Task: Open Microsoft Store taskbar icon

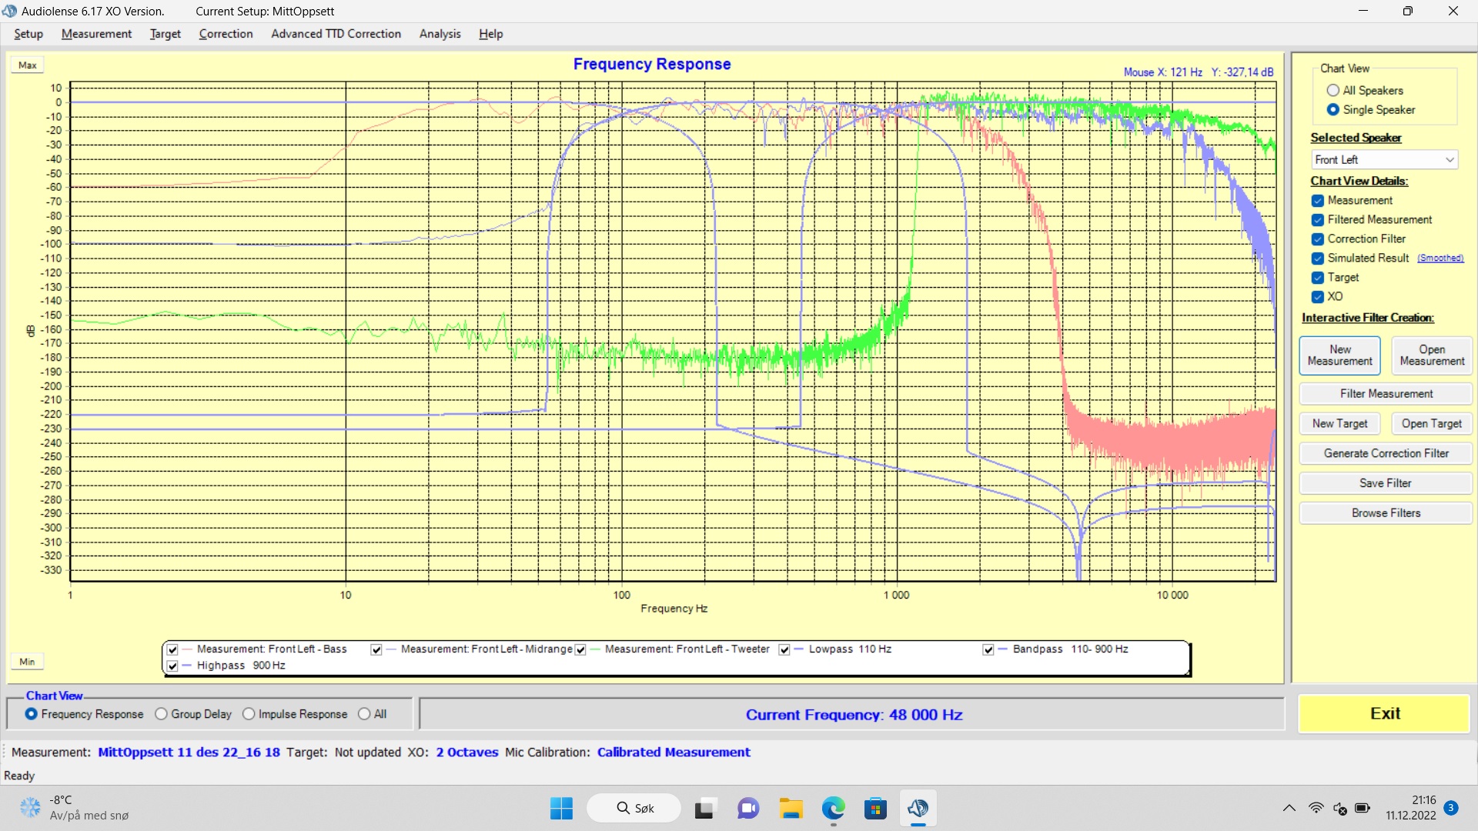Action: pos(875,809)
